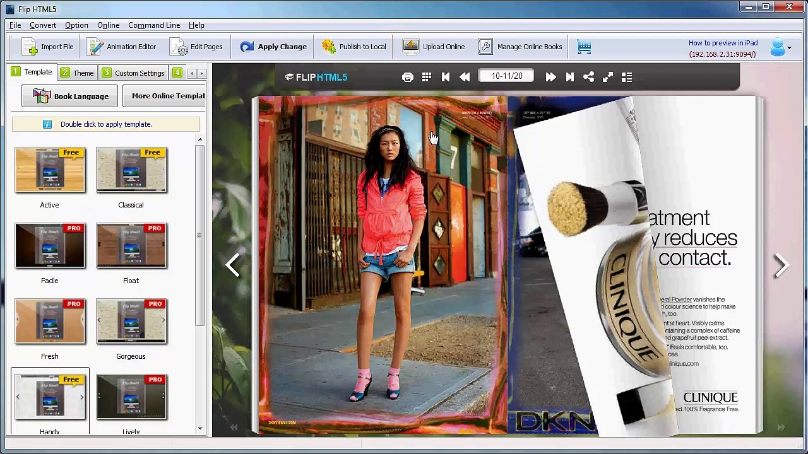Go to previous page using toolbar arrow
This screenshot has width=808, height=454.
pyautogui.click(x=465, y=77)
